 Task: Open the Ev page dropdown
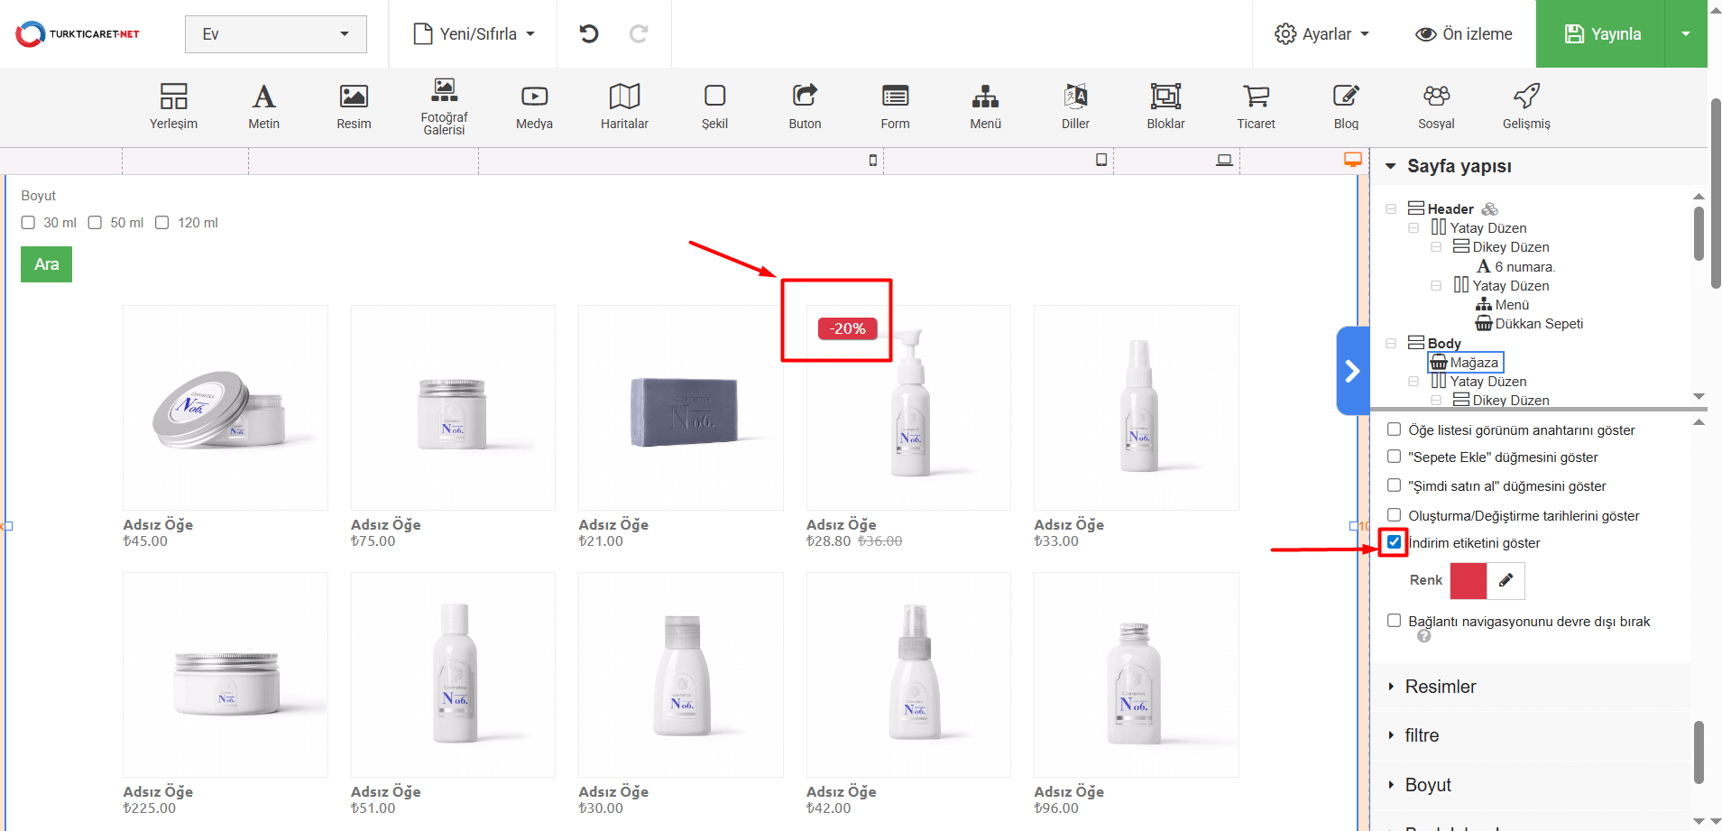pyautogui.click(x=275, y=34)
